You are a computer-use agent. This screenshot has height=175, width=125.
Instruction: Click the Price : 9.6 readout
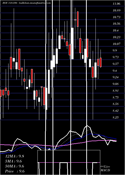click(15, 171)
